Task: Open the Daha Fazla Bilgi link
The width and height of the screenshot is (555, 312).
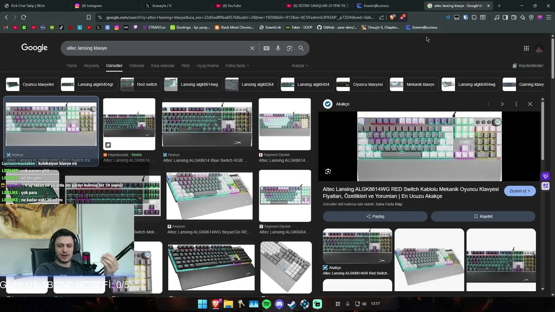Action: click(389, 204)
